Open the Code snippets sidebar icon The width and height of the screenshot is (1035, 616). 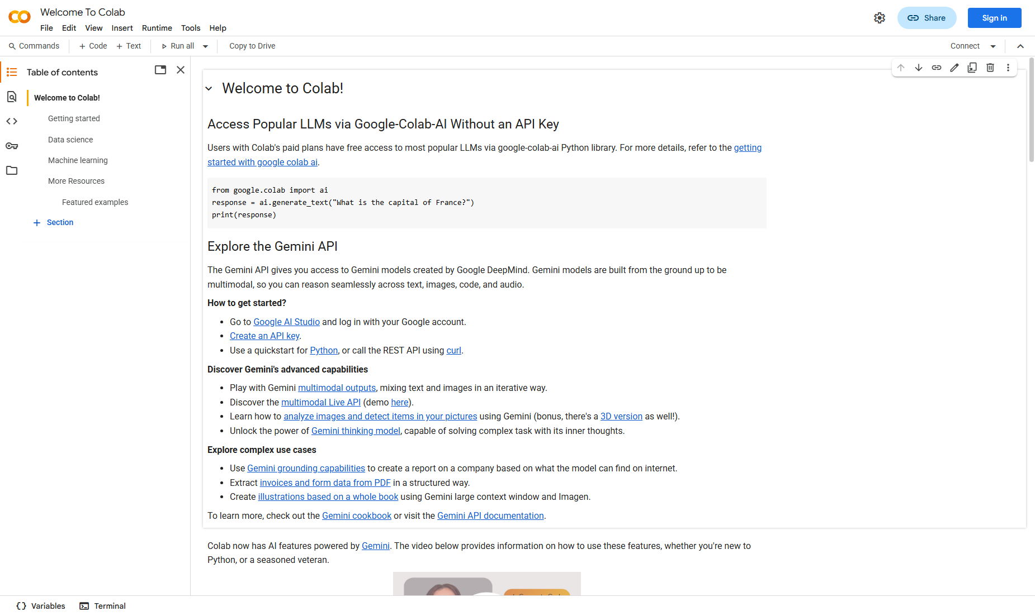(12, 121)
